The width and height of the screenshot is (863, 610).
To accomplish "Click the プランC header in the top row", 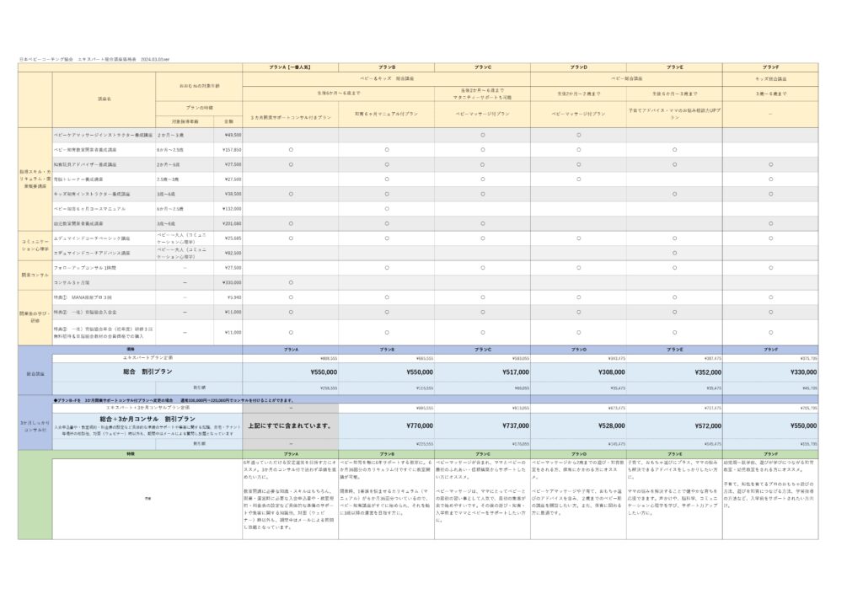I will point(482,67).
